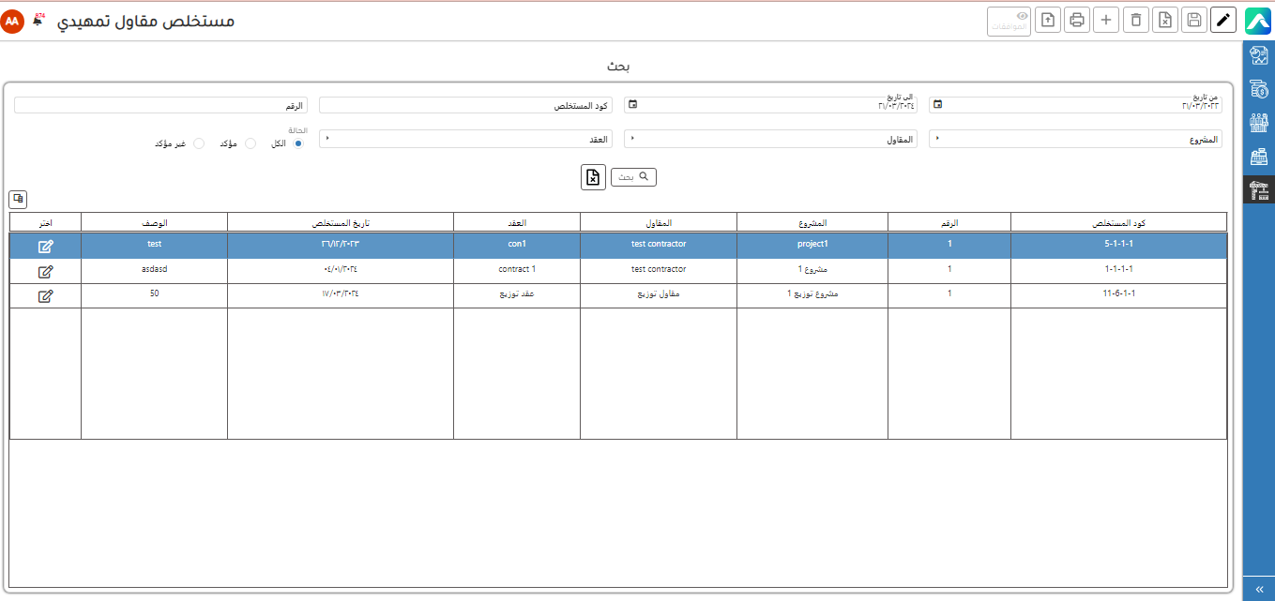Viewport: 1275px width, 601px height.
Task: Click the بحث search button
Action: point(633,176)
